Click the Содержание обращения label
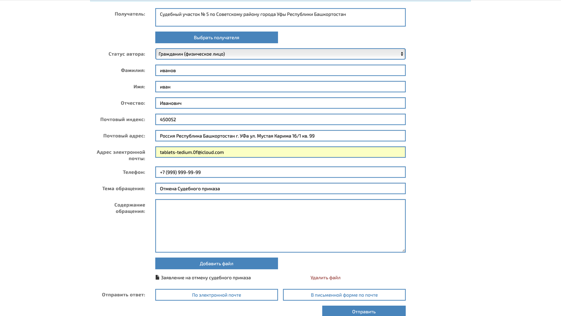Viewport: 561px width, 316px height. coord(130,208)
